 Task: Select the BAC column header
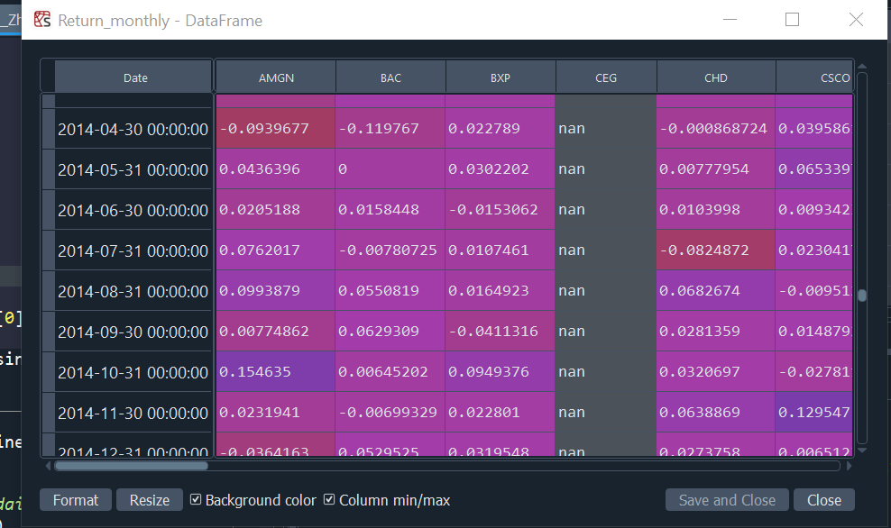coord(390,77)
